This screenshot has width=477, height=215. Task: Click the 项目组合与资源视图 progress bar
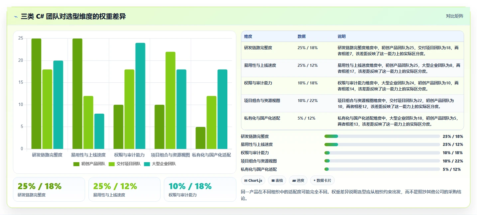382,161
